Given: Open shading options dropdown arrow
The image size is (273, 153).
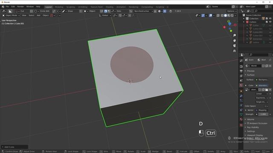Looking at the screenshot, I should point(235,15).
